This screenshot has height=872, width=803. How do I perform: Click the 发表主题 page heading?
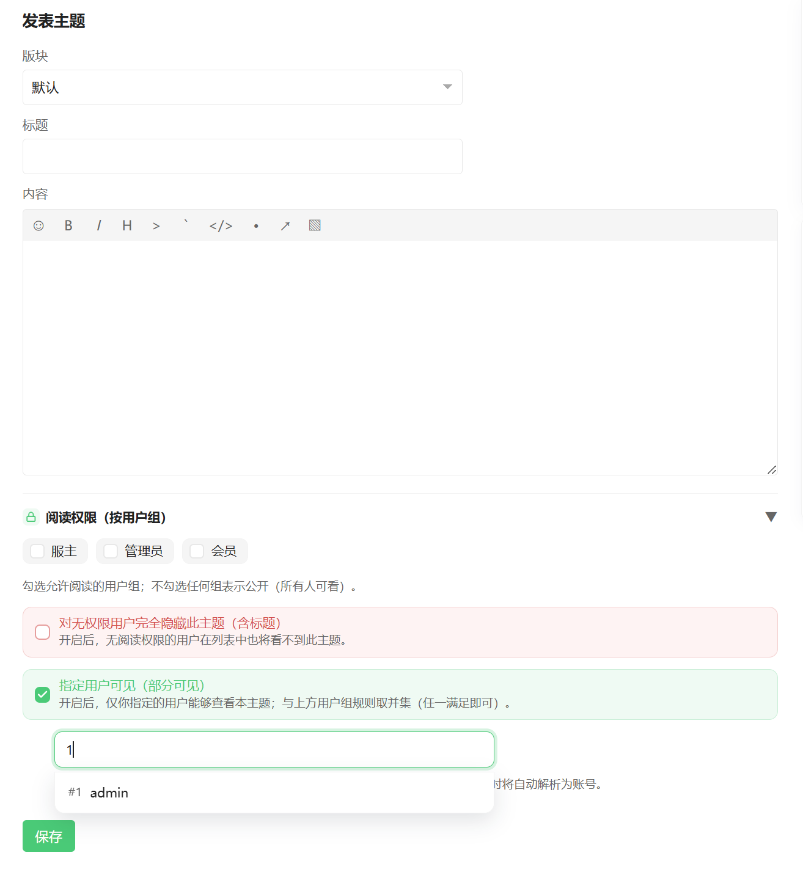coord(54,21)
